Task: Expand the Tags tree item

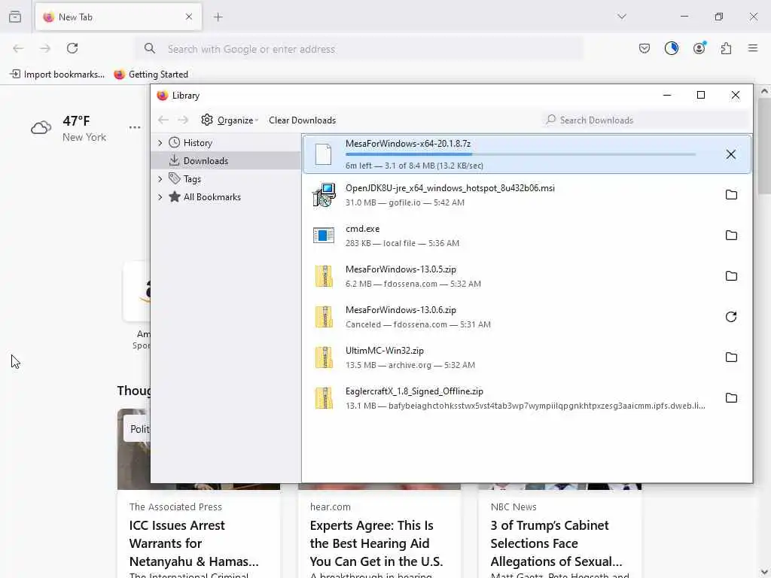Action: [160, 179]
